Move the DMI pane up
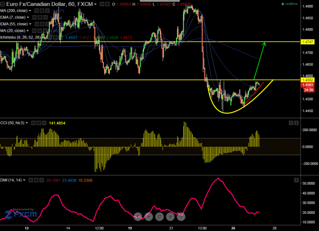 [x=296, y=180]
